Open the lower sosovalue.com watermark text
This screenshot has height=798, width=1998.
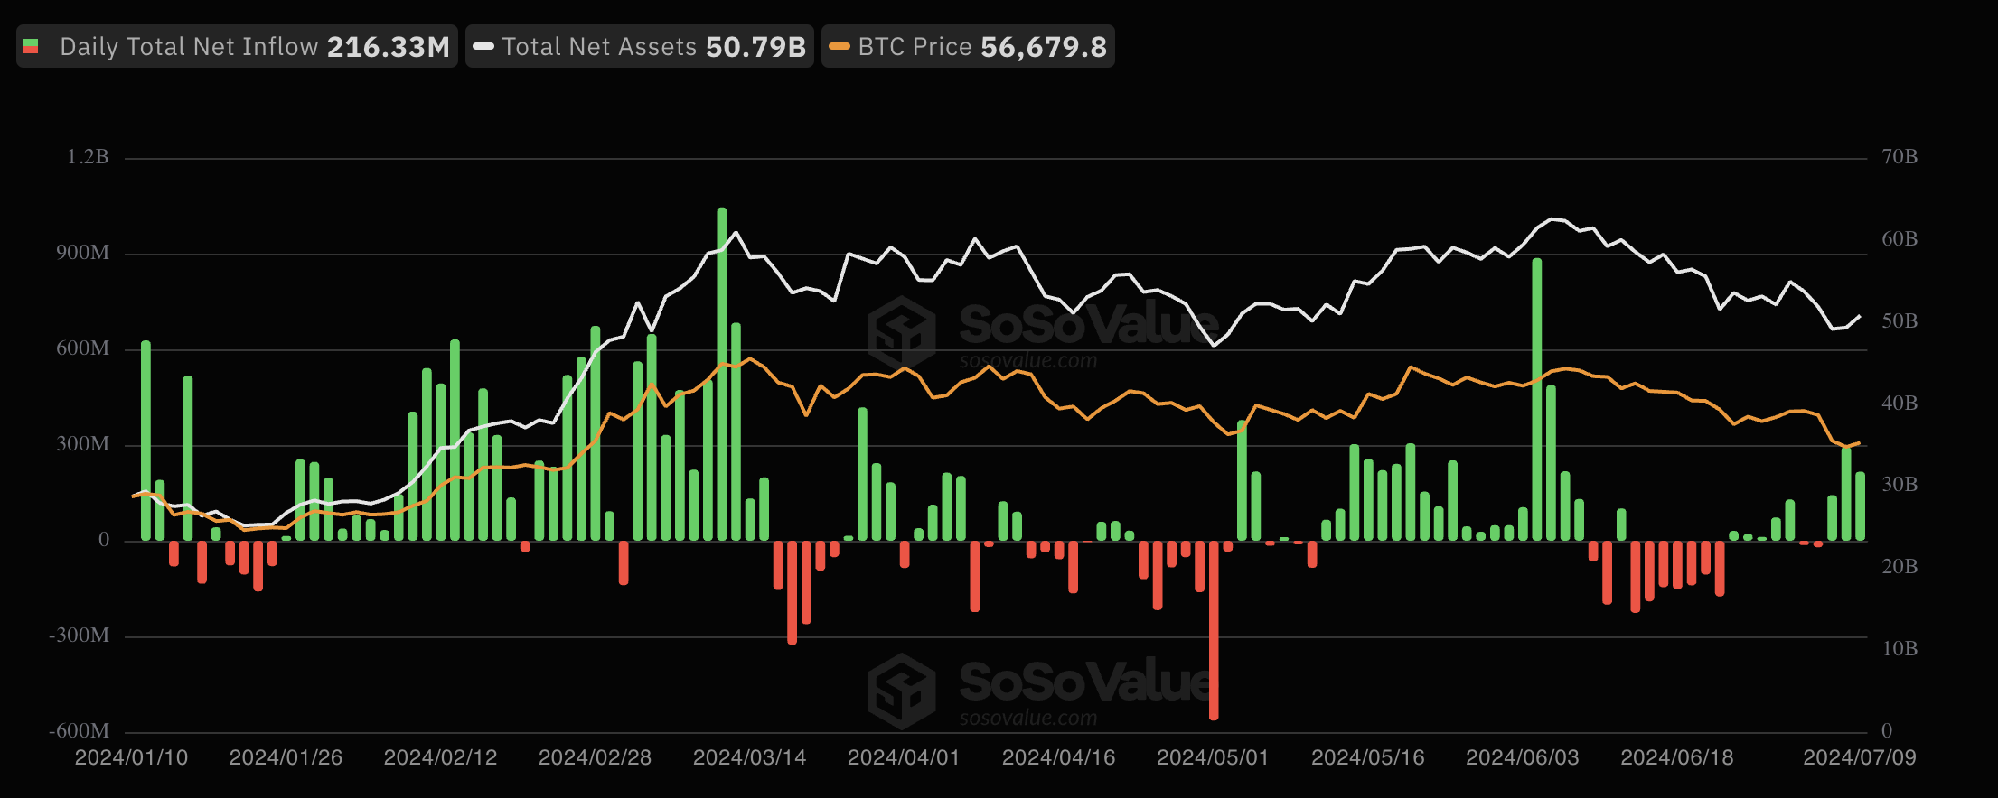tap(1028, 719)
